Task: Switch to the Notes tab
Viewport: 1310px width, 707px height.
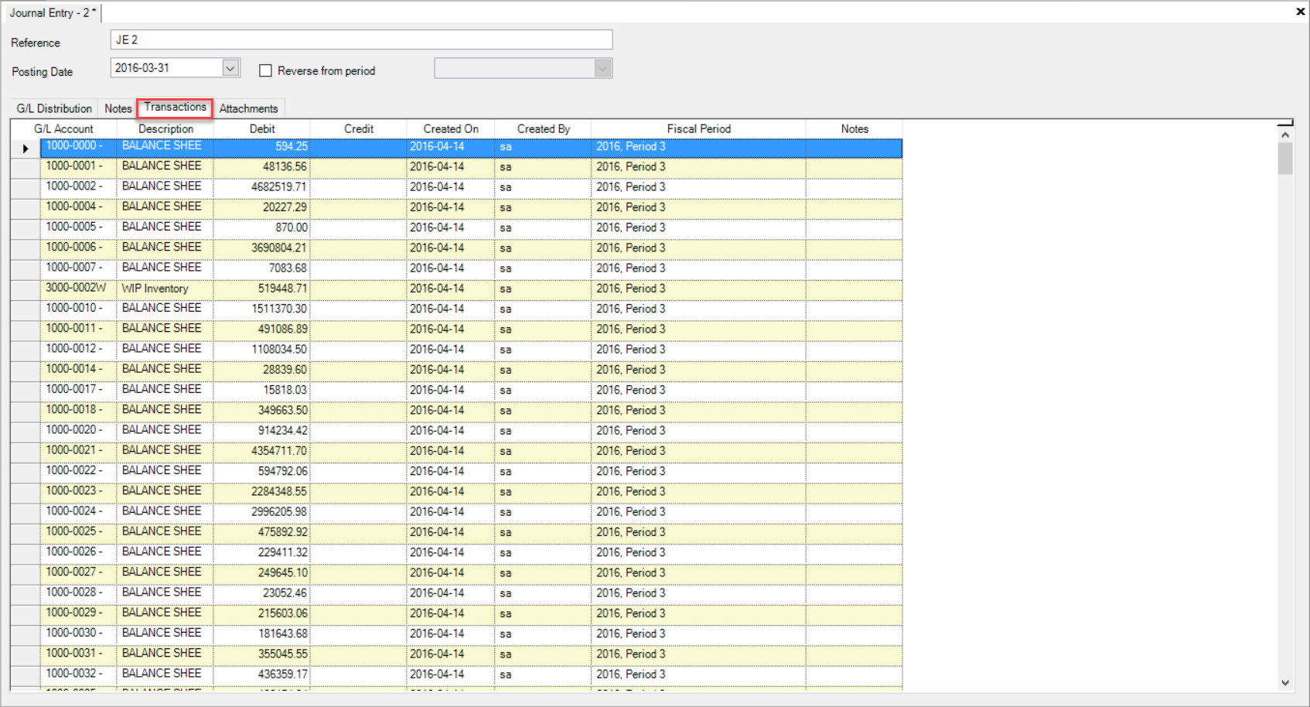Action: point(118,108)
